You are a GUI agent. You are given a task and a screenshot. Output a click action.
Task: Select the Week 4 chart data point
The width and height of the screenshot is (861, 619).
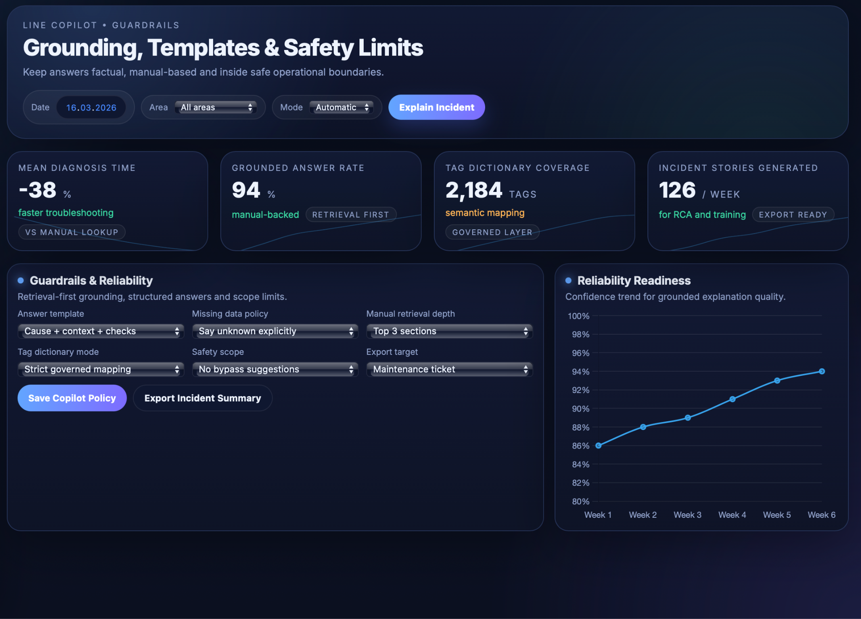coord(732,399)
